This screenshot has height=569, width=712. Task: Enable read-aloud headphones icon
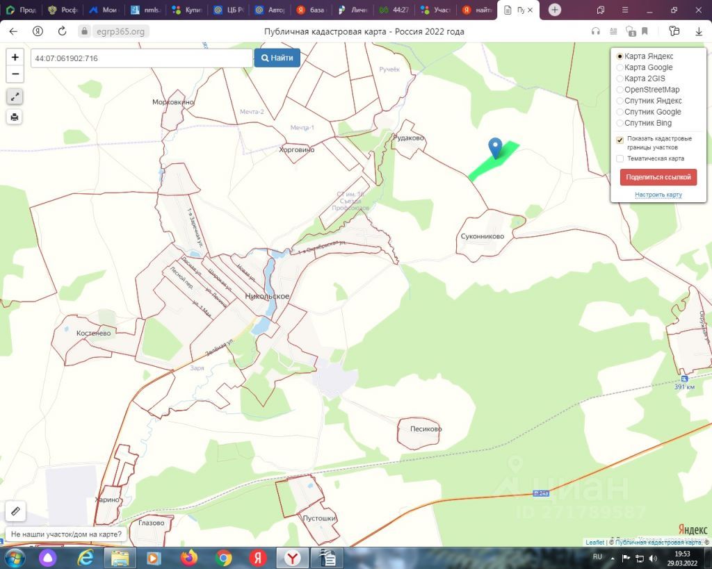(596, 31)
